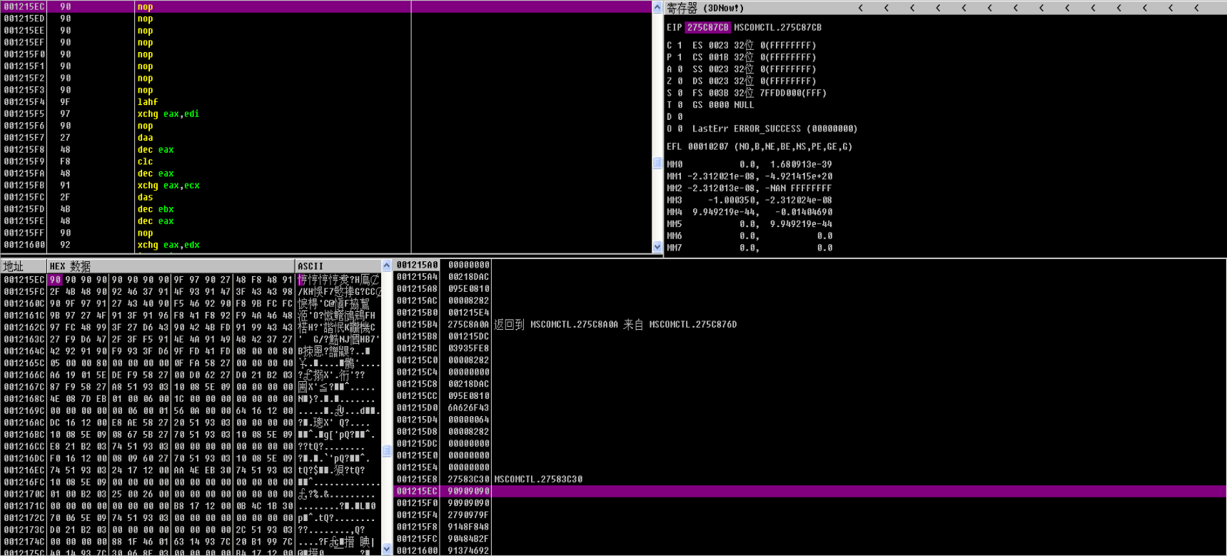Select the CS 001B segment register row
This screenshot has height=556, width=1227.
point(754,57)
